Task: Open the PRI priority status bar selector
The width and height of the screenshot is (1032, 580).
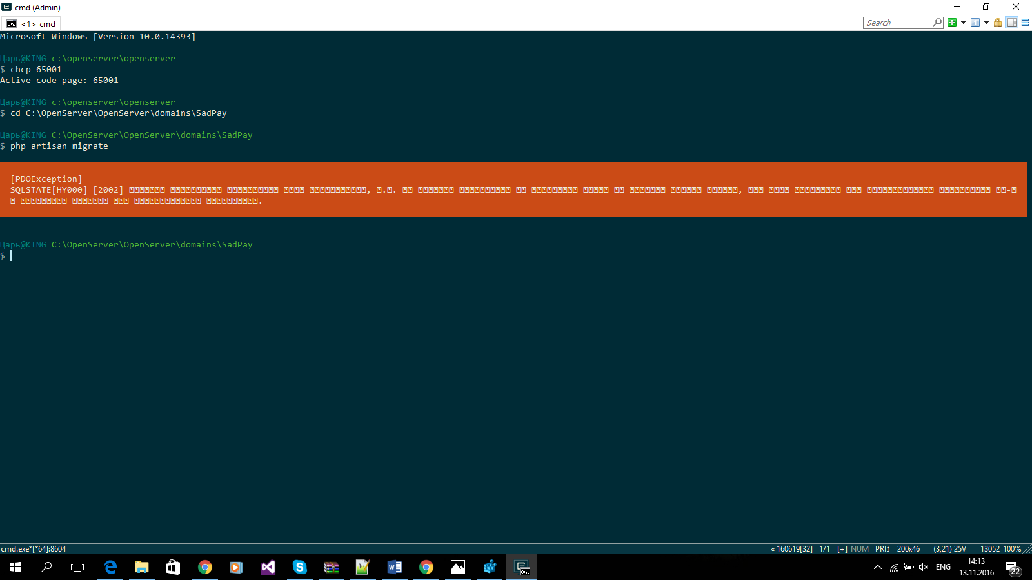Action: tap(882, 549)
